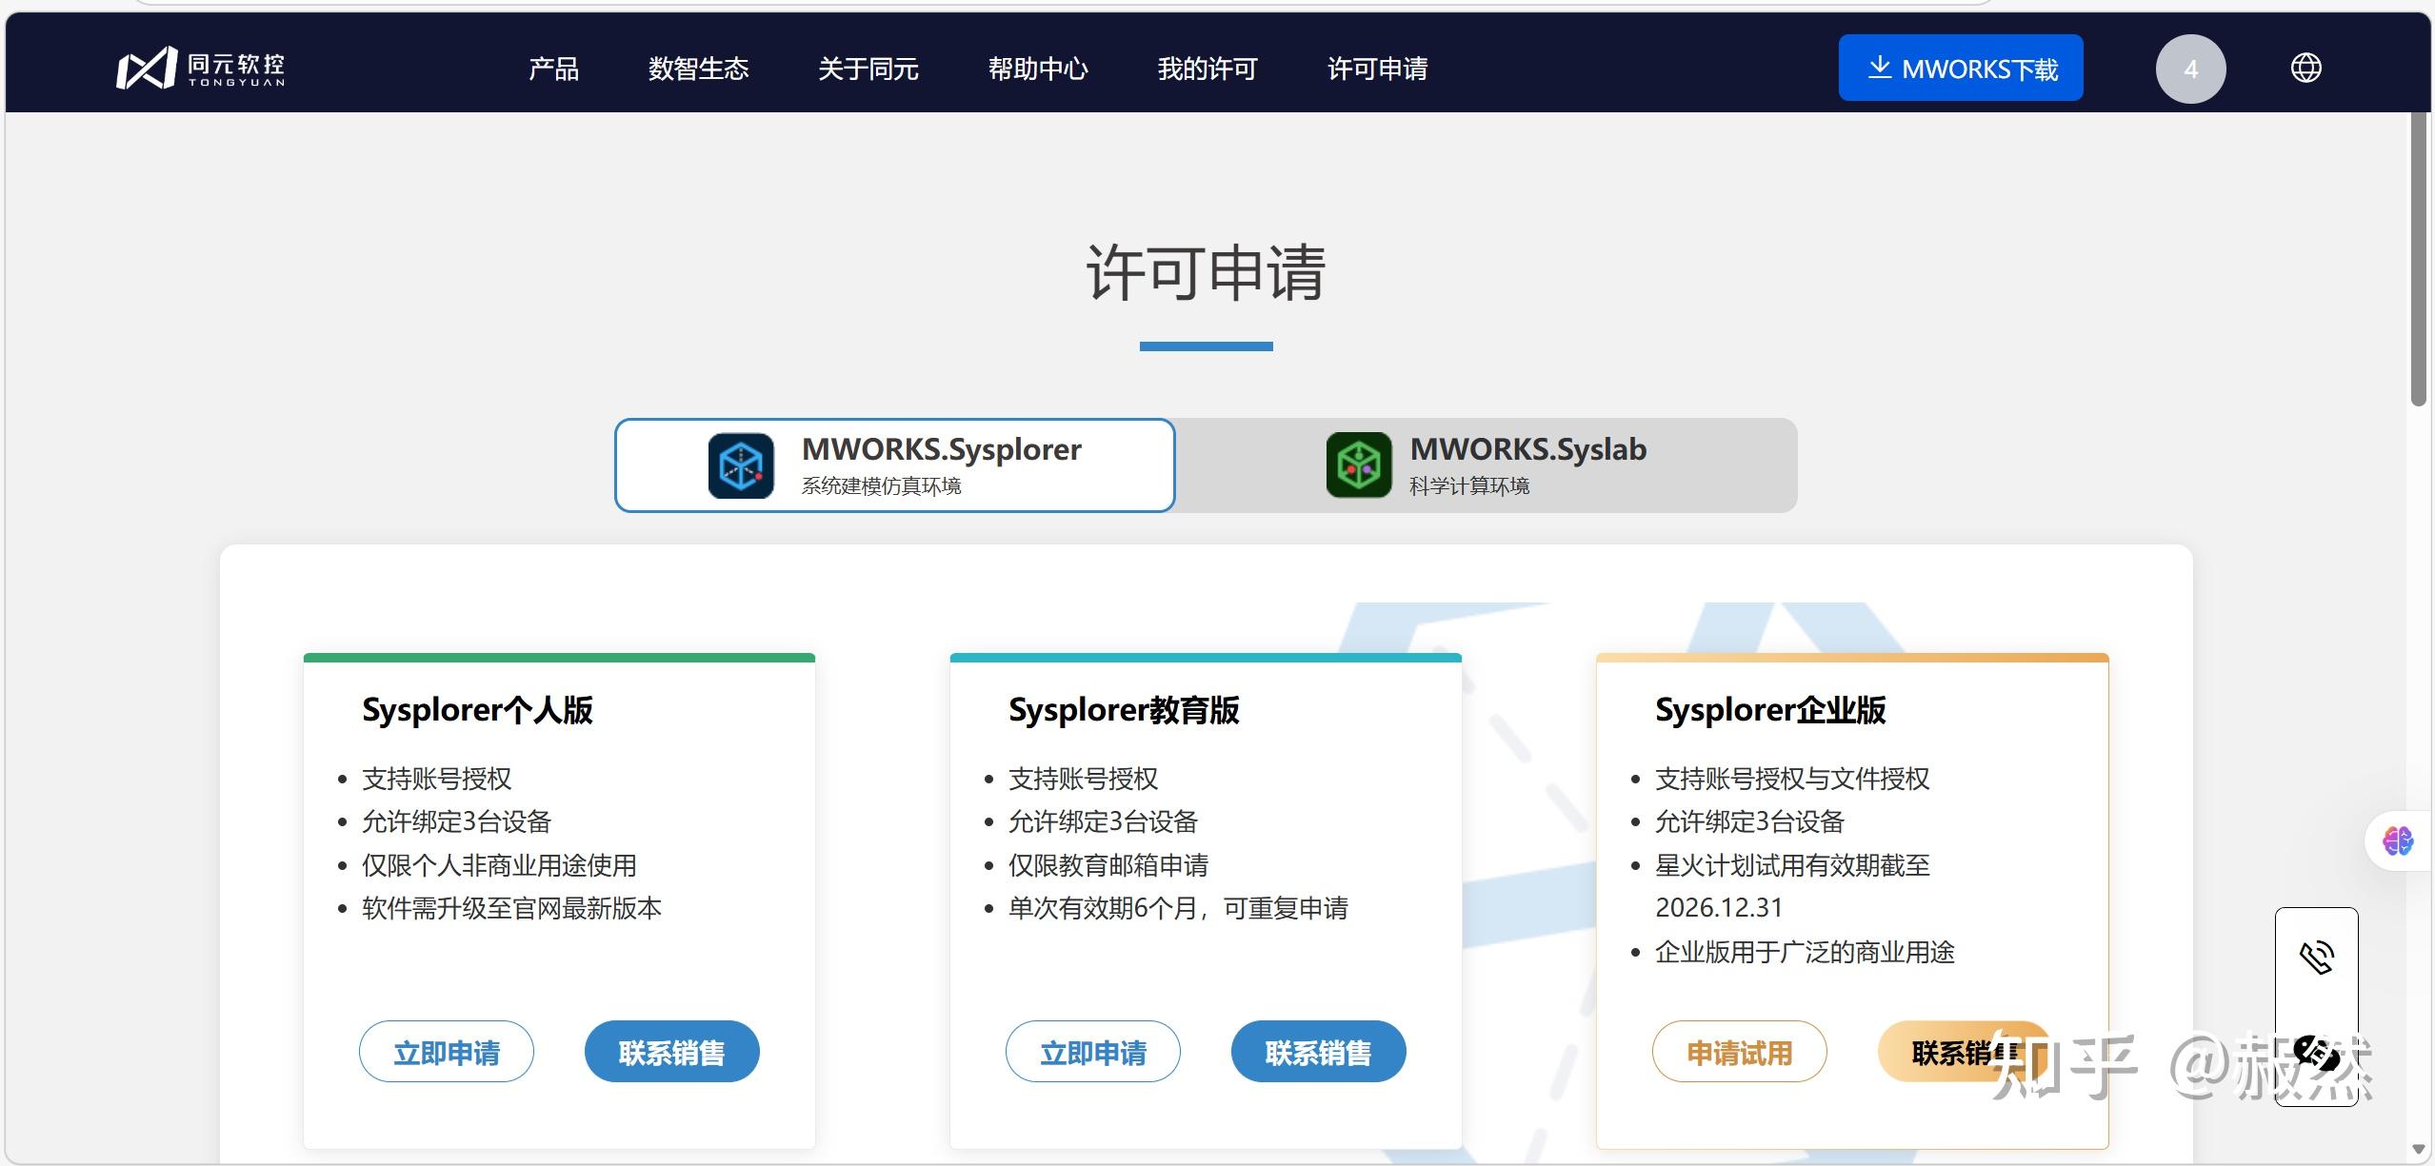Open the language globe icon
The width and height of the screenshot is (2435, 1166).
pos(2305,68)
